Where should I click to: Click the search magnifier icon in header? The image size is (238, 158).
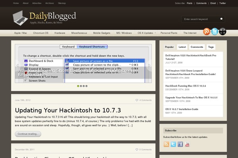coord(221,19)
